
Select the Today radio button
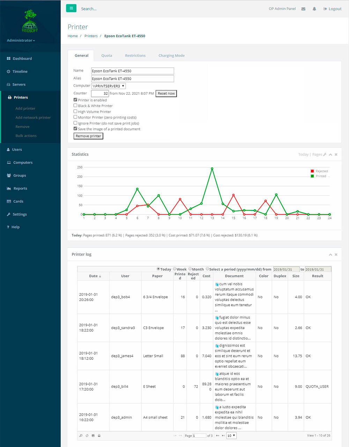(x=158, y=269)
